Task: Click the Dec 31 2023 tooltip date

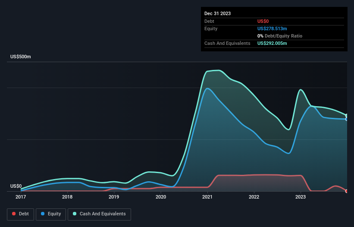Action: tap(217, 13)
